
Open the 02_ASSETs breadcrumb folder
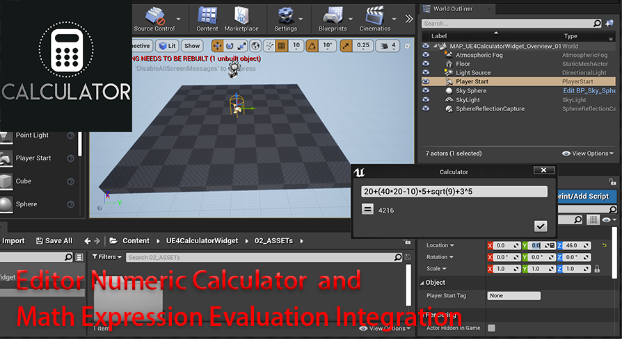click(x=273, y=241)
